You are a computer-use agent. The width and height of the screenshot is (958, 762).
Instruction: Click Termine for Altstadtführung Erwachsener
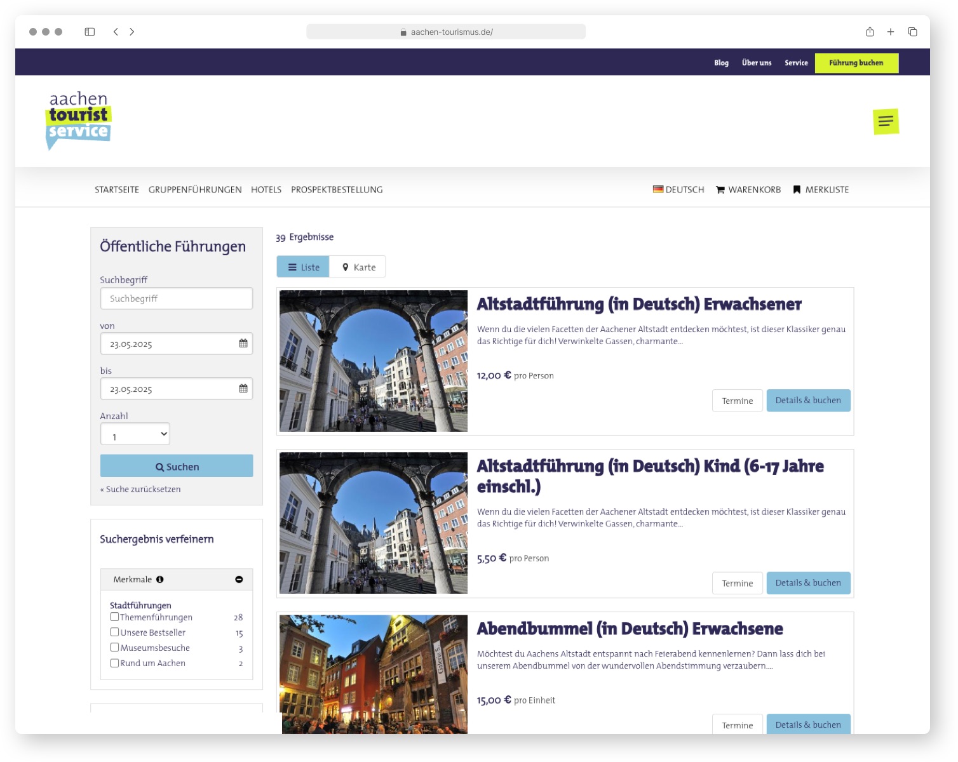(x=738, y=401)
